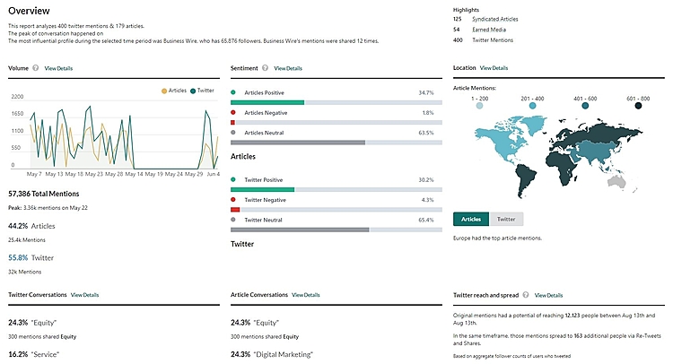
Task: Switch the location map to Twitter
Action: pyautogui.click(x=506, y=218)
